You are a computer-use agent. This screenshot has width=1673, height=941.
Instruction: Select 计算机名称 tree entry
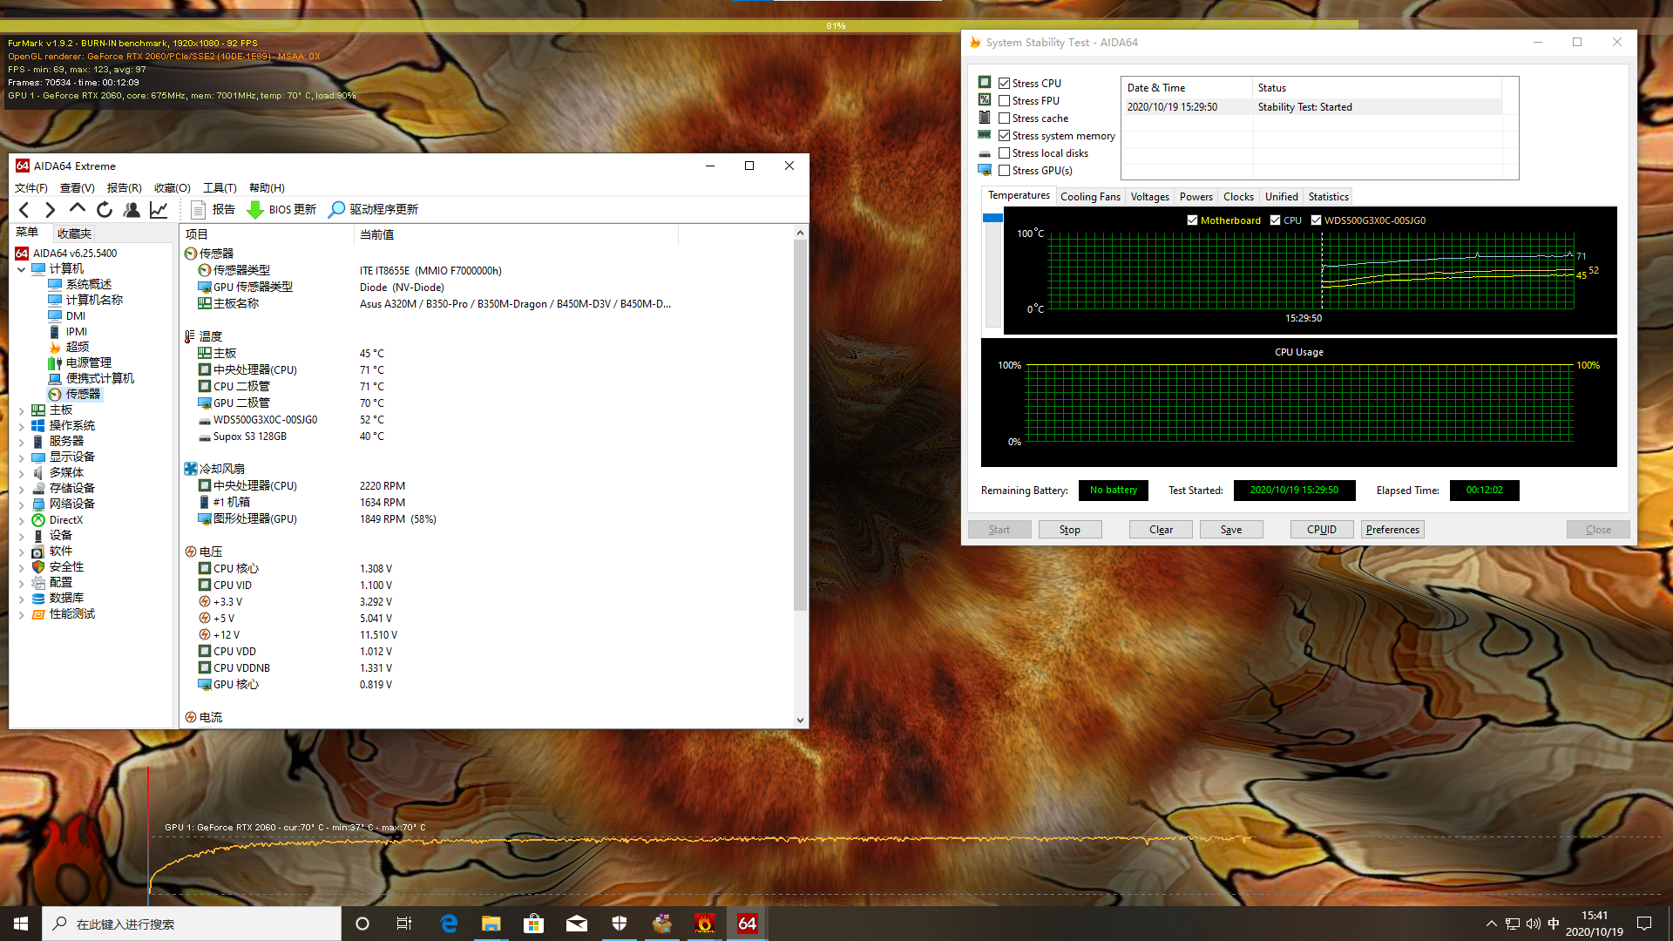click(94, 301)
